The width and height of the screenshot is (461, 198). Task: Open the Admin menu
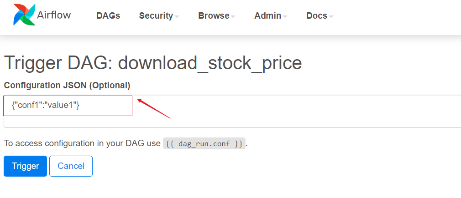267,15
